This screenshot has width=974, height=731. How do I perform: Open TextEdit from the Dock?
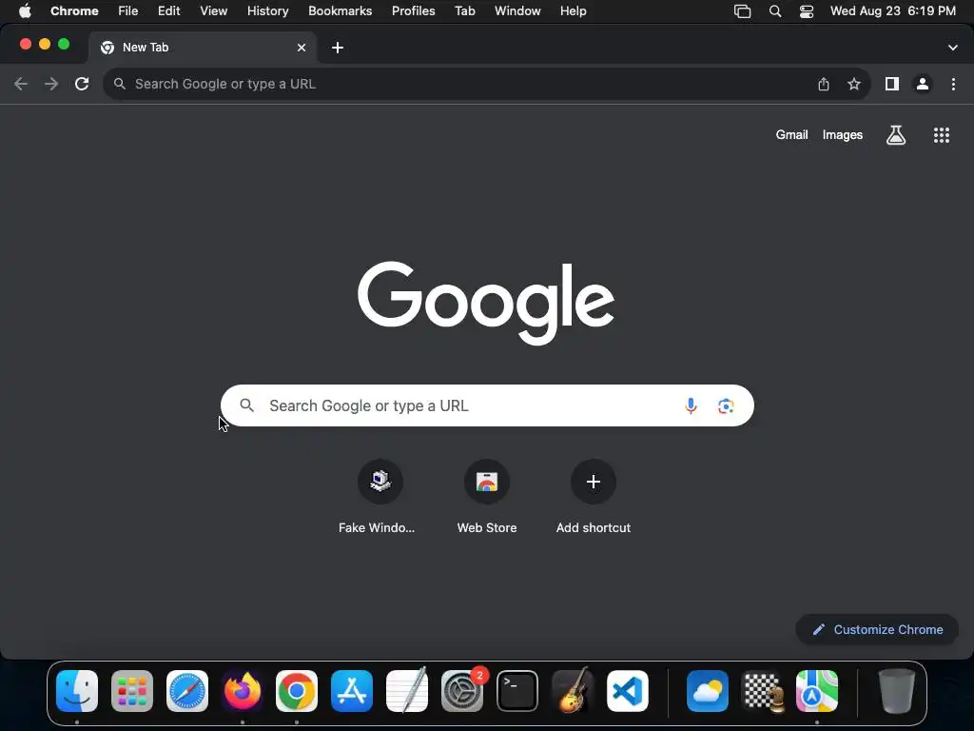point(407,691)
